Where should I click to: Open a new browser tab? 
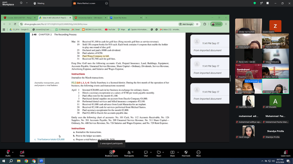click(146, 18)
